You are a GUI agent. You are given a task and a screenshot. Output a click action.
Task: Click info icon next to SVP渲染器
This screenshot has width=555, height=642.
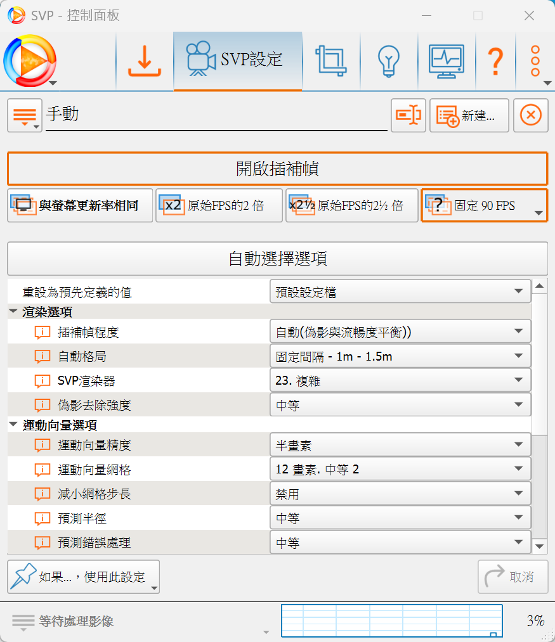click(42, 381)
